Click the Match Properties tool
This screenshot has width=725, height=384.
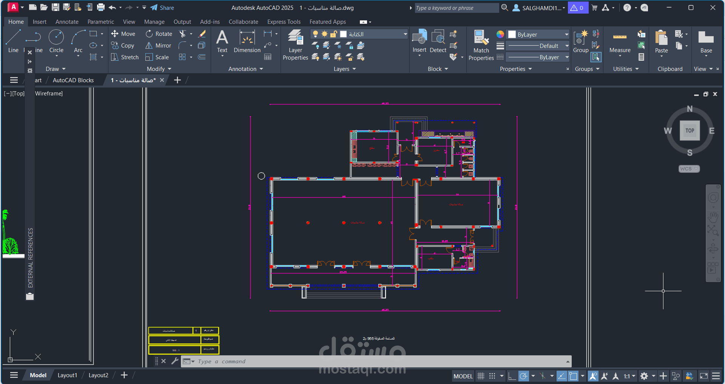pyautogui.click(x=481, y=45)
